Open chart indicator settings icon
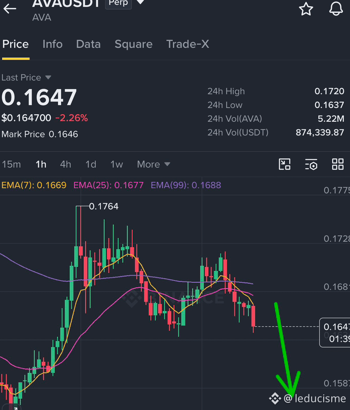Image resolution: width=350 pixels, height=410 pixels. 311,164
